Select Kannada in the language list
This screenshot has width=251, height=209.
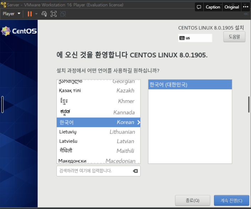[98, 112]
